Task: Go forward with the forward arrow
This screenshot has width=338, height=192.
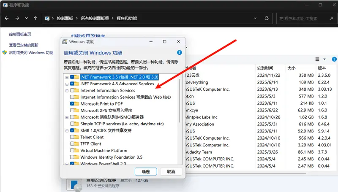Action: 17,18
